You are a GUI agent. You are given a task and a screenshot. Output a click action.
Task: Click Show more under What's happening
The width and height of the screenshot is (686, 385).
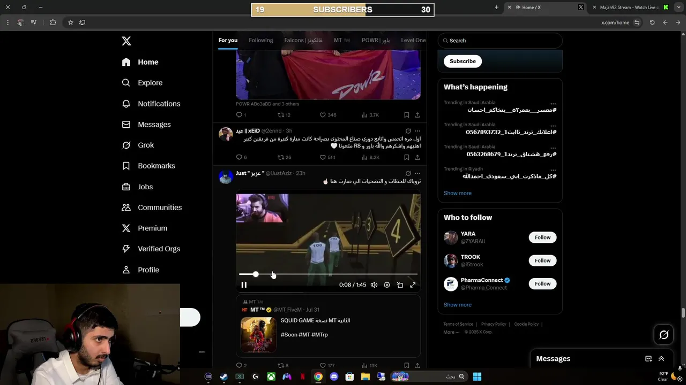coord(458,193)
